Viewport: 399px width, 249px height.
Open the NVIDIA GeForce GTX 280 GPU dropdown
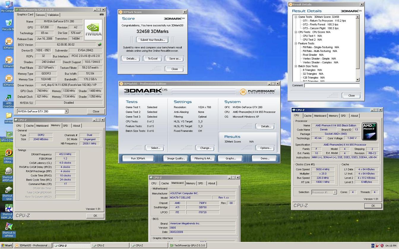[66, 111]
